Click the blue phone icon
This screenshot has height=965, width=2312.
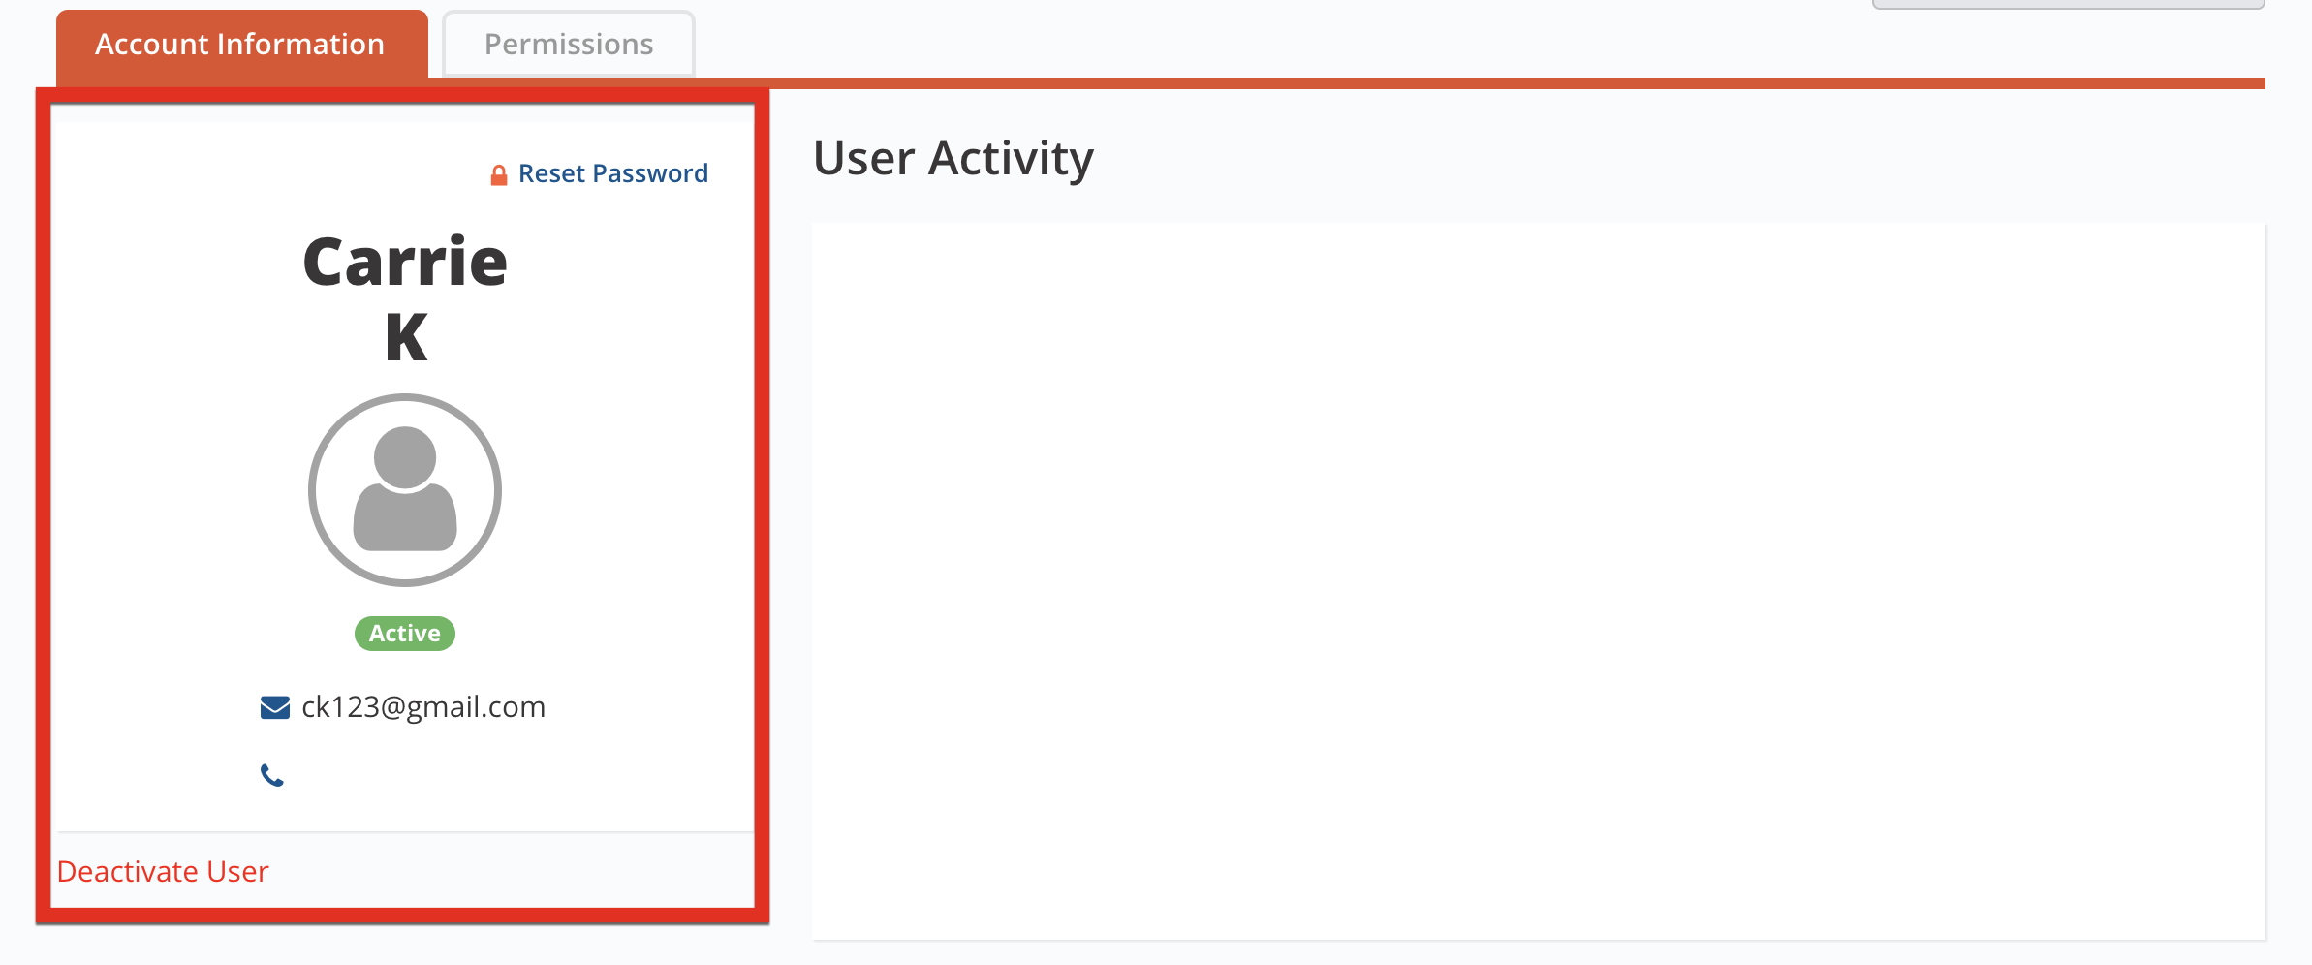point(272,775)
